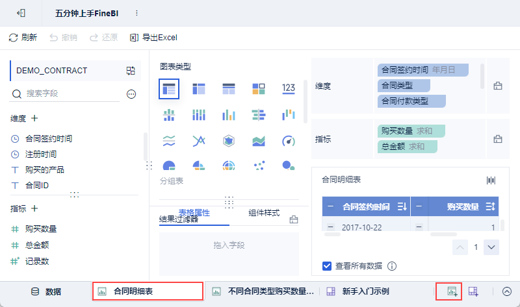Expand the bottom tab bar up-chevron
The image size is (520, 307).
click(506, 291)
